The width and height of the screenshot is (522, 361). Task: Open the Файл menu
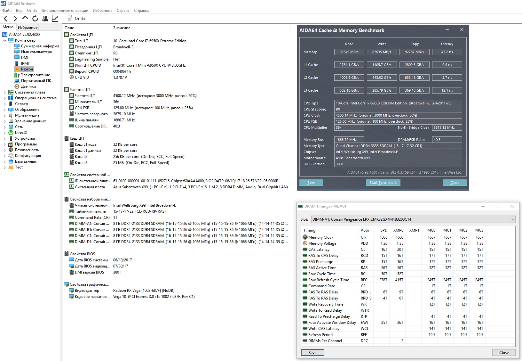pos(7,11)
